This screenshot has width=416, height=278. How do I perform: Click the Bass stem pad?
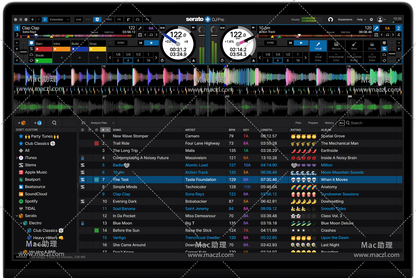pyautogui.click(x=354, y=46)
